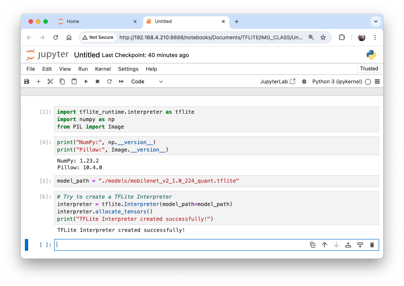Open notebook in JupyterLab link
Viewport: 404px width, 286px height.
point(277,82)
